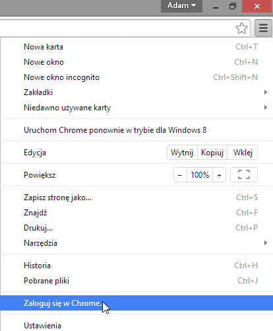This screenshot has height=331, width=273.
Task: Toggle fullscreen mode icon
Action: [244, 175]
